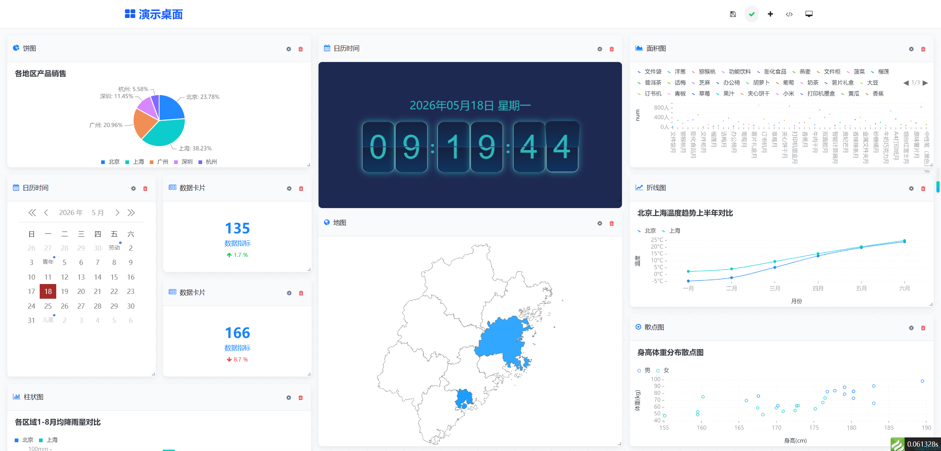Delete the 柱状图 panel
941x451 pixels.
pos(301,397)
